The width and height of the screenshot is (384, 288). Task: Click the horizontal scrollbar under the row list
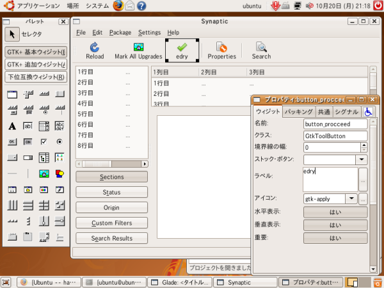(112, 164)
